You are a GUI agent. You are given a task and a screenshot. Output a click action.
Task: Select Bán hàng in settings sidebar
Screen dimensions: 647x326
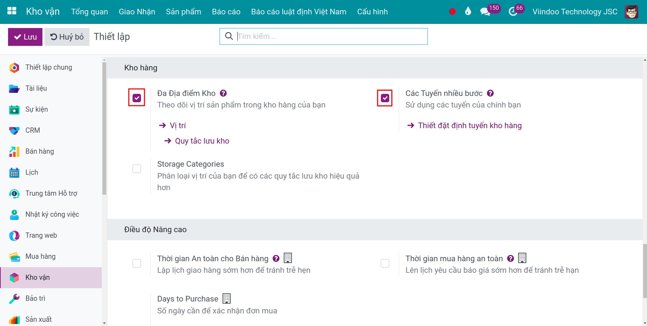[51, 151]
